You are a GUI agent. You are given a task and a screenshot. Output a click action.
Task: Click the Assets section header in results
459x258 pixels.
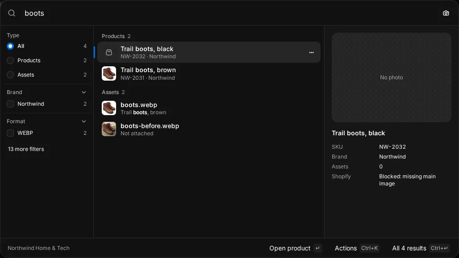113,92
